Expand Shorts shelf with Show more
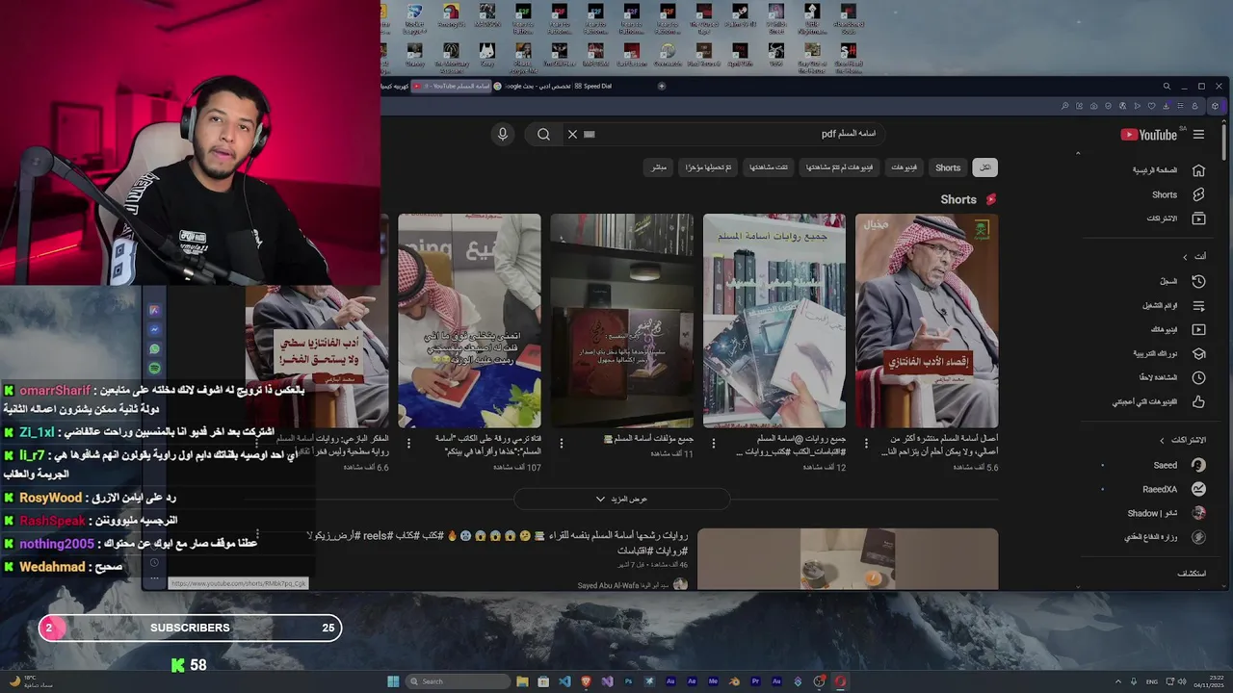 pos(621,500)
